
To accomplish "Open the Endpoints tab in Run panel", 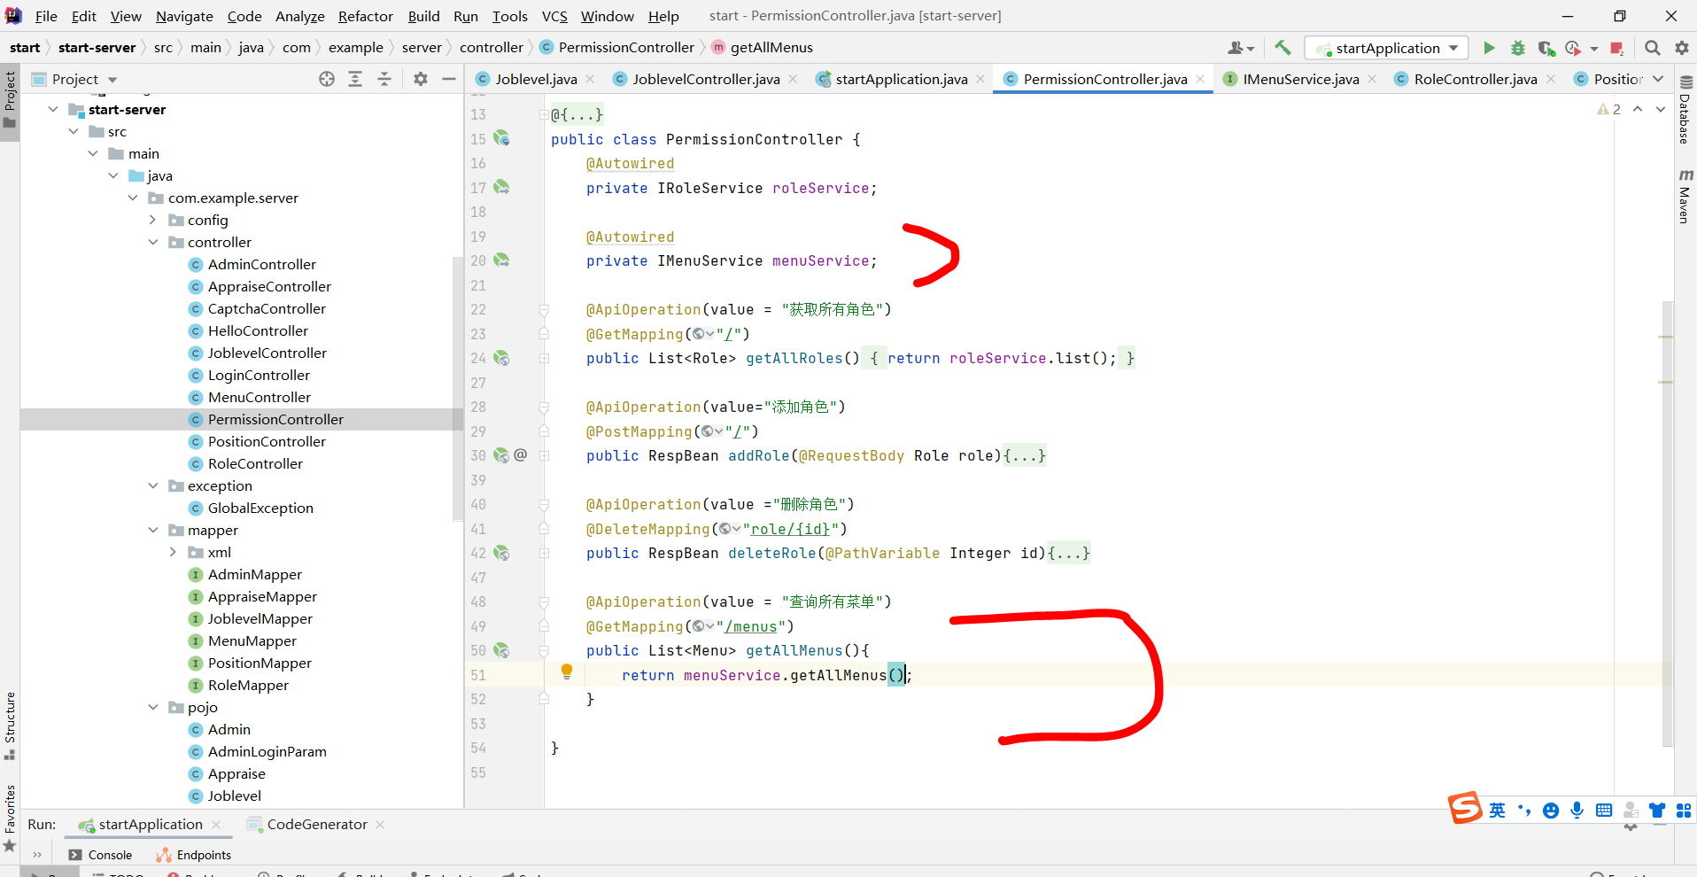I will 194,855.
